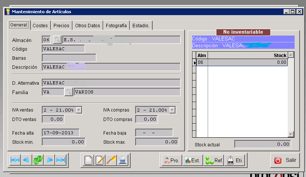The height and width of the screenshot is (177, 306).
Task: Jump to the last record arrow
Action: coord(61,160)
